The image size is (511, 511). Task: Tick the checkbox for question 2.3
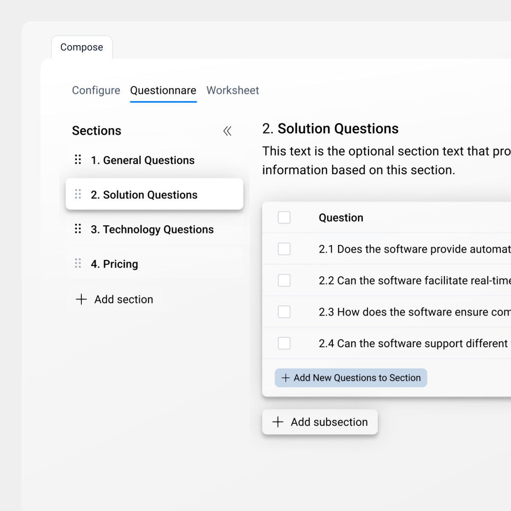(x=284, y=312)
